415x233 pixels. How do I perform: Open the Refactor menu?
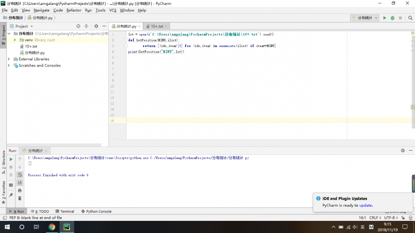pos(74,10)
